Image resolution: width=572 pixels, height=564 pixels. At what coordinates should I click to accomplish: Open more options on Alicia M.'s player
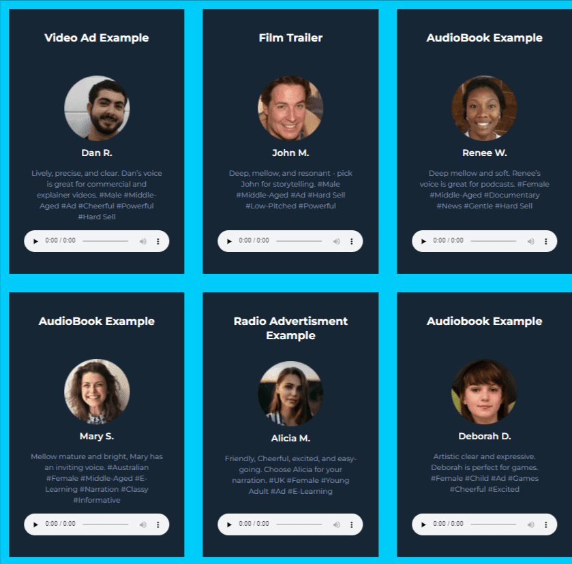click(352, 524)
